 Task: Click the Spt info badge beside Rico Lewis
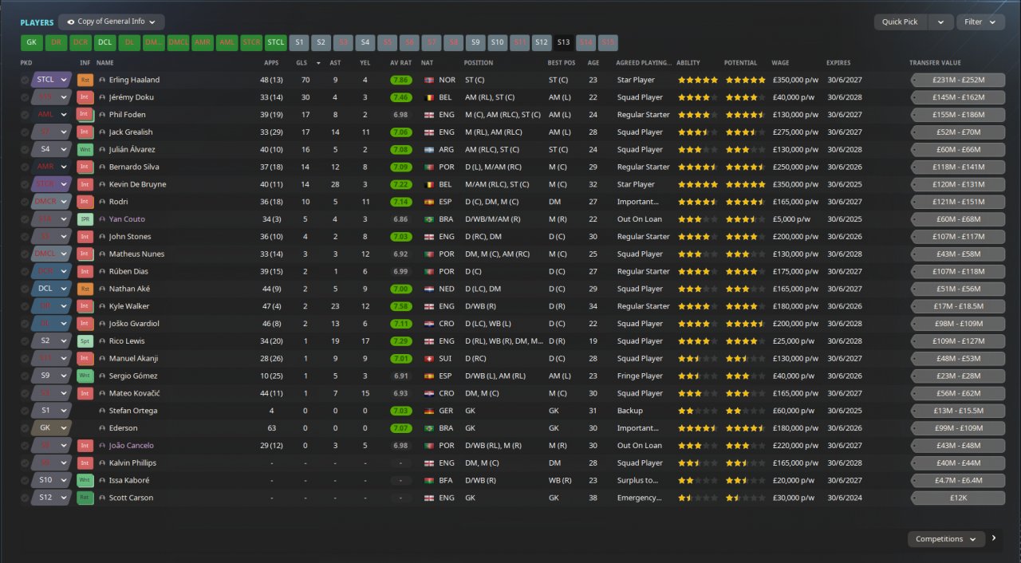(85, 341)
